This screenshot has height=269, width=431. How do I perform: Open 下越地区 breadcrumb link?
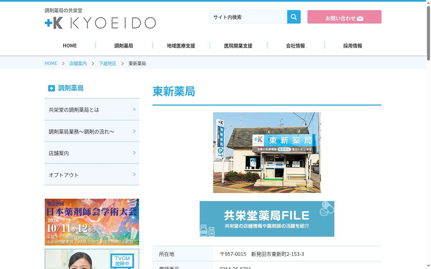coord(107,63)
